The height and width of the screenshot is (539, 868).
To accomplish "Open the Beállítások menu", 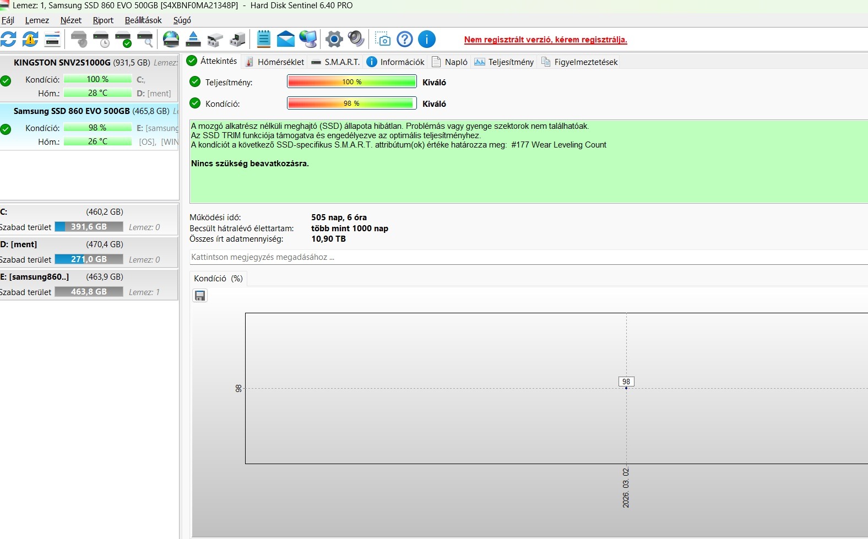I will (x=143, y=20).
